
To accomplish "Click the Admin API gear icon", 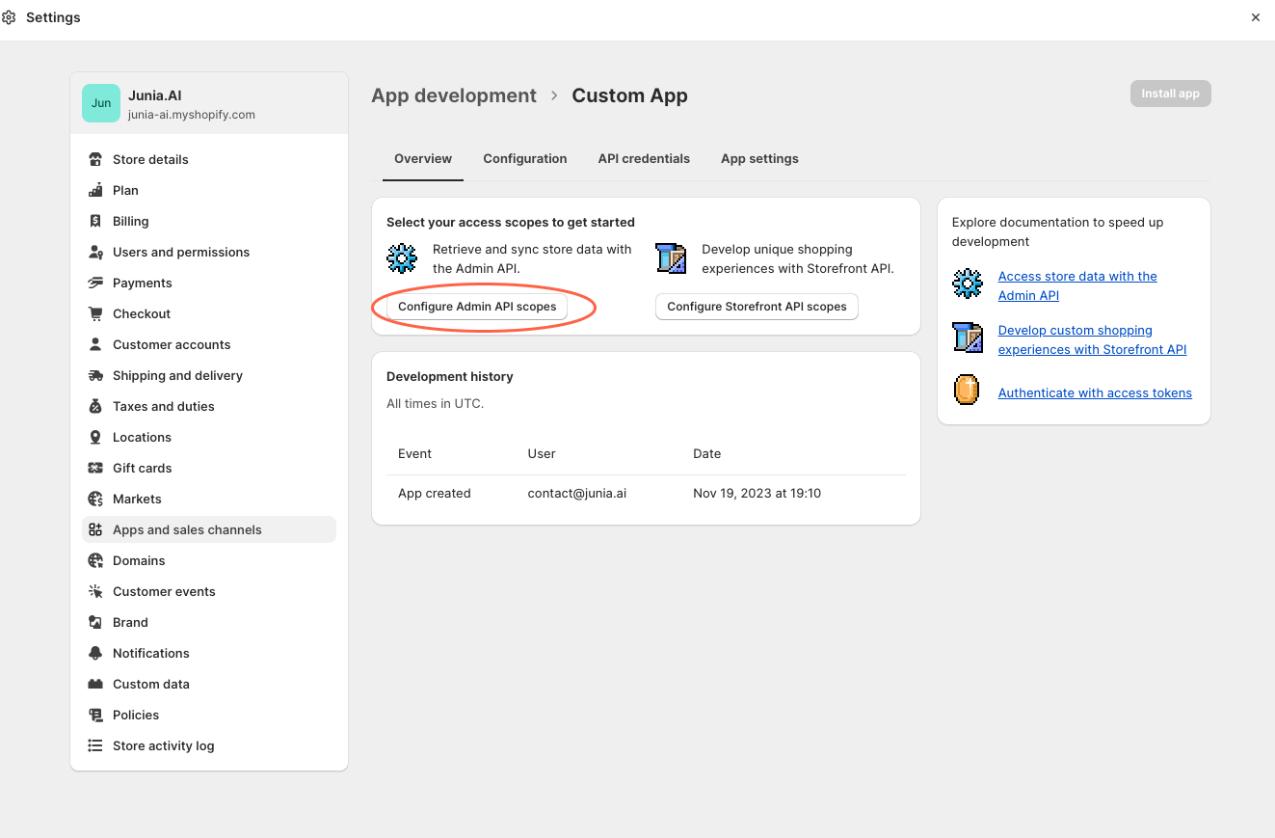I will [402, 257].
